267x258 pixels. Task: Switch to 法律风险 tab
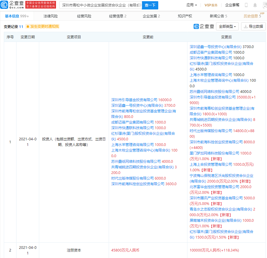tap(50, 16)
